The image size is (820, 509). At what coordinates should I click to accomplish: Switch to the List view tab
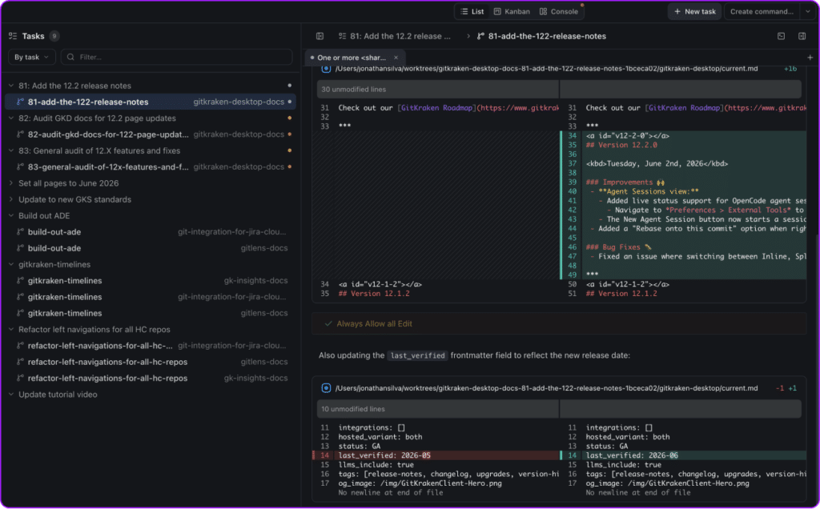point(472,11)
